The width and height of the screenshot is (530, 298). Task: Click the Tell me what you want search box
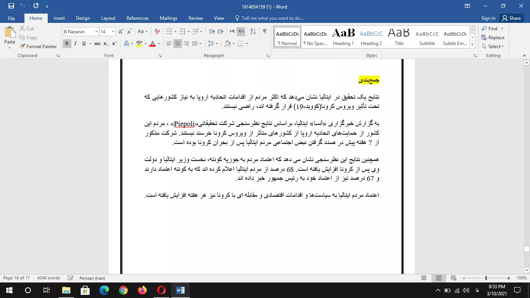(x=269, y=18)
